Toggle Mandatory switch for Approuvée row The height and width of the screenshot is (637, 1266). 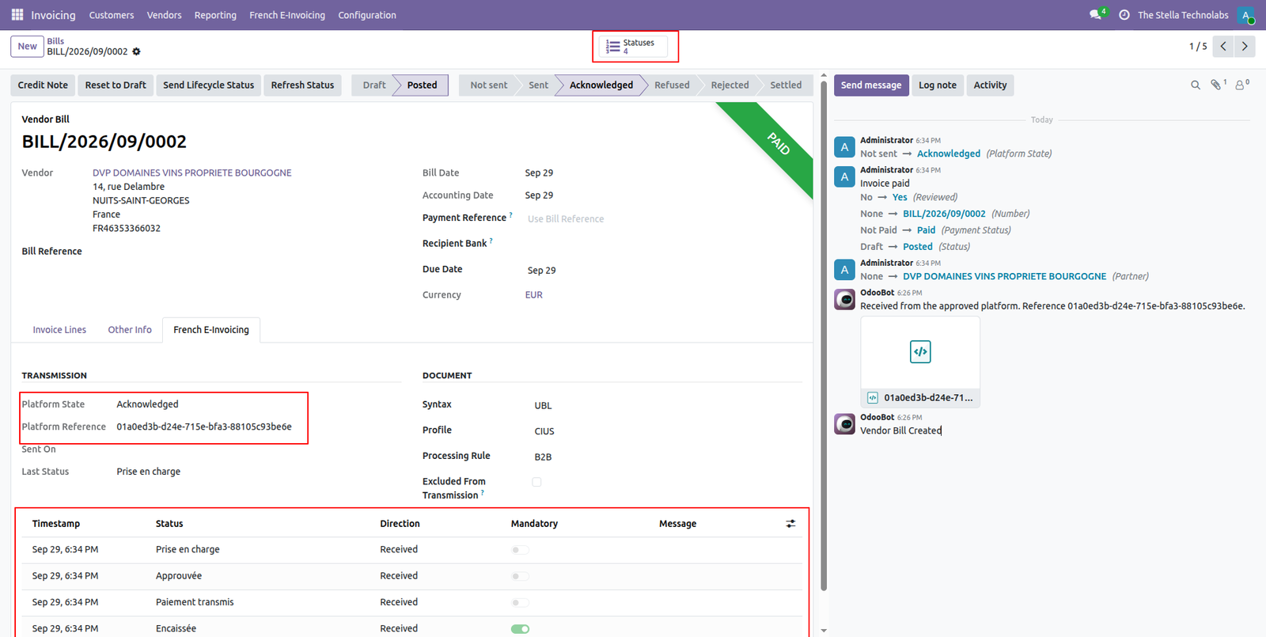click(520, 576)
